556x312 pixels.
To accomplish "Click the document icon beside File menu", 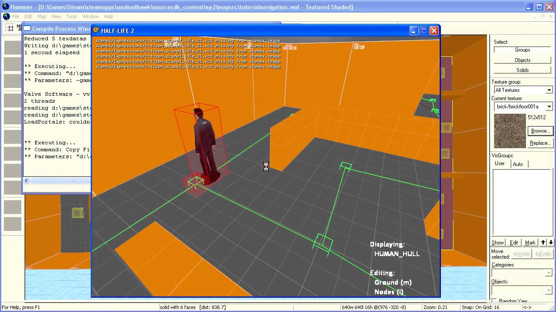I will [x=6, y=16].
